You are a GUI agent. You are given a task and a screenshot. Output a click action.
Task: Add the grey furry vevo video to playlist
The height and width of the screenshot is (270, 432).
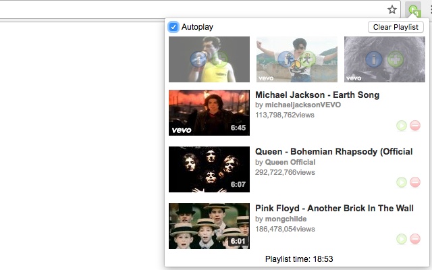pyautogui.click(x=396, y=59)
